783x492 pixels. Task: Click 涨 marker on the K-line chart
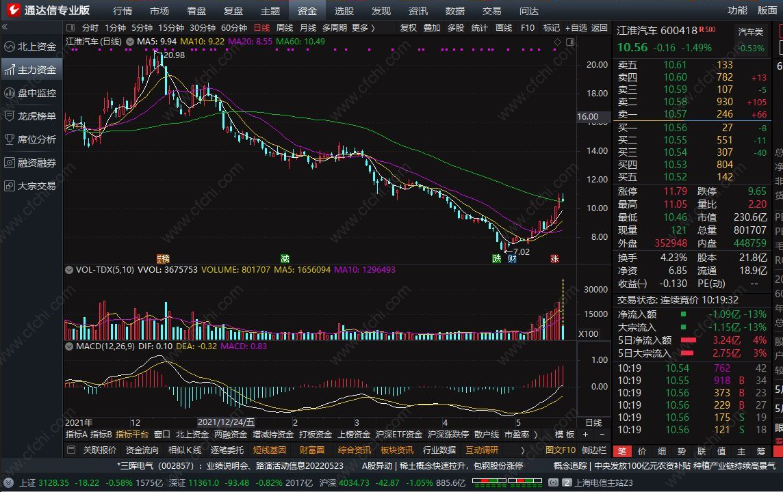554,259
